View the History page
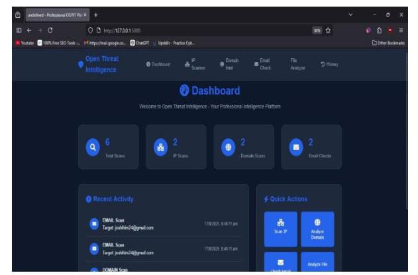The width and height of the screenshot is (418, 275). pyautogui.click(x=329, y=64)
